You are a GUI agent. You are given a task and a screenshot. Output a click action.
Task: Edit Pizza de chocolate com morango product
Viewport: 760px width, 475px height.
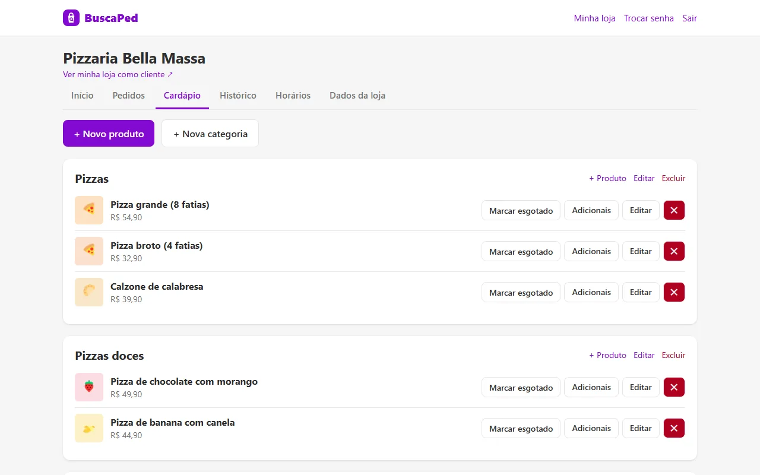coord(641,387)
